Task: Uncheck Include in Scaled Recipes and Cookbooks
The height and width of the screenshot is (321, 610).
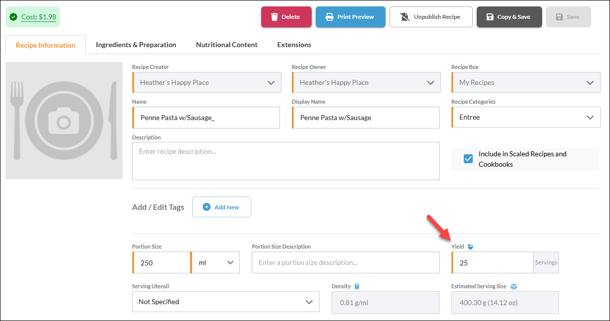Action: pyautogui.click(x=468, y=159)
